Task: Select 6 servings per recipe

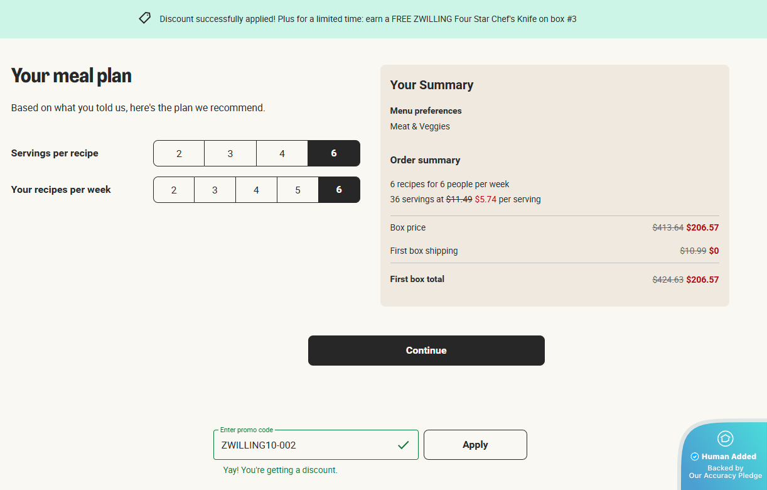Action: coord(334,153)
